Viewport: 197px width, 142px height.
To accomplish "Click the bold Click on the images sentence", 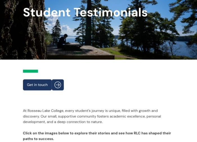I will (x=97, y=133).
